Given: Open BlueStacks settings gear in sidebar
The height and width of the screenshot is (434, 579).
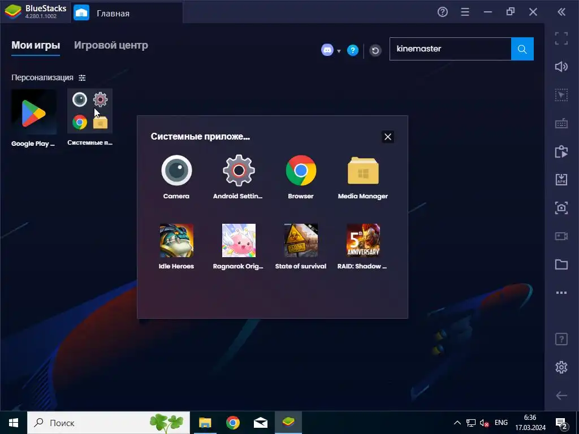Looking at the screenshot, I should pyautogui.click(x=561, y=367).
